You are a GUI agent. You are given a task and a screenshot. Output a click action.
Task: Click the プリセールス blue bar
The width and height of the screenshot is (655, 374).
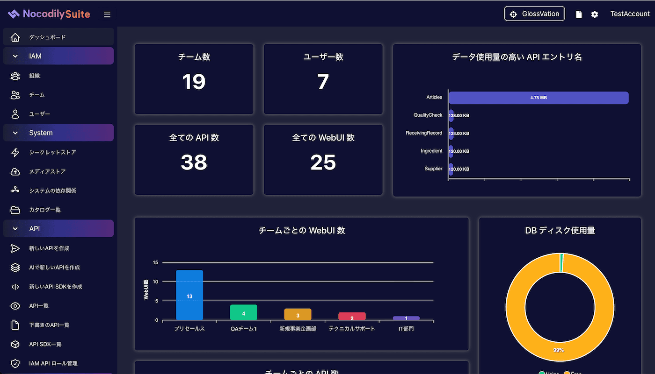(189, 295)
